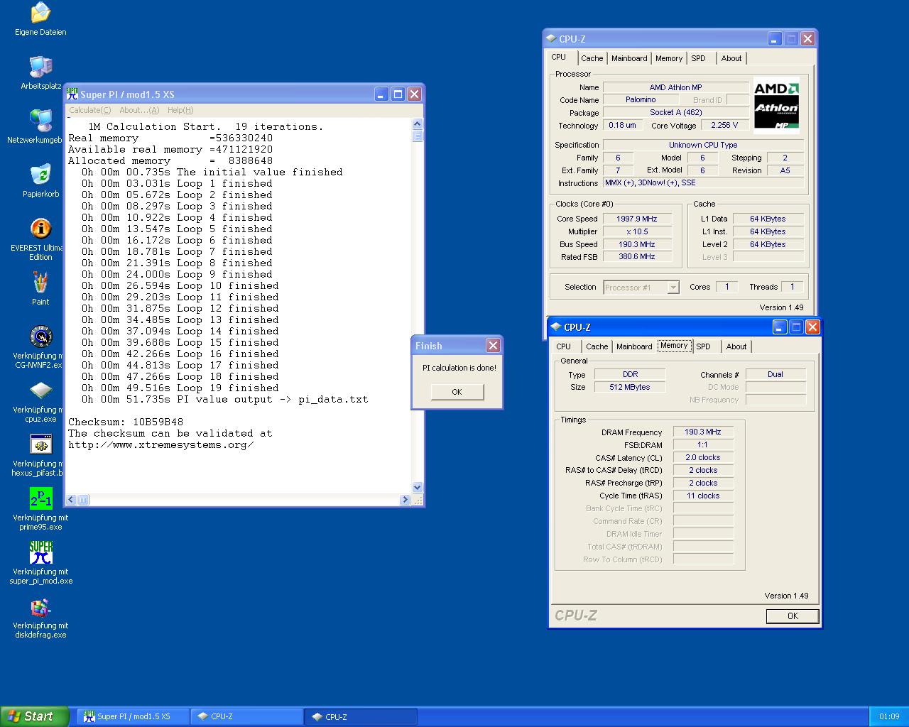Click DRAM Frequency value 190.3 MHz
909x727 pixels.
pyautogui.click(x=703, y=432)
